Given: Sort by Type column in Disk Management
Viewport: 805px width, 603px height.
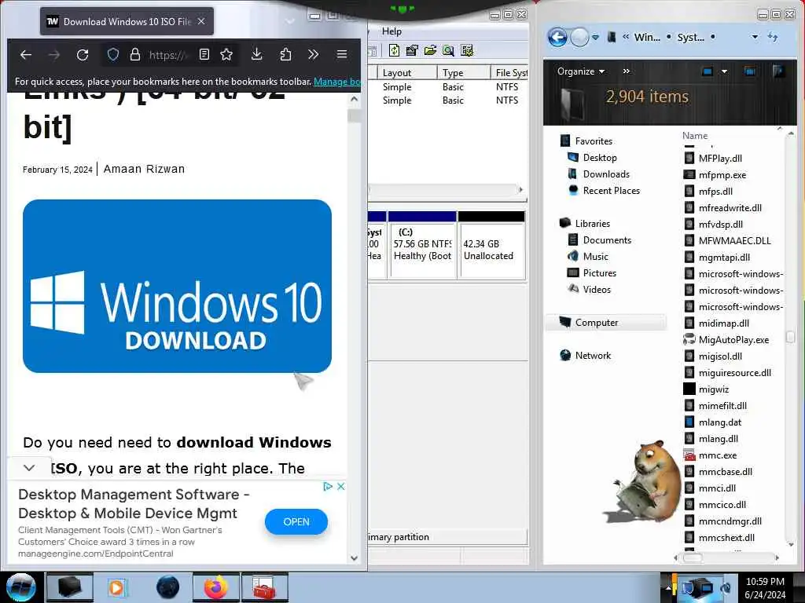Looking at the screenshot, I should click(x=464, y=73).
